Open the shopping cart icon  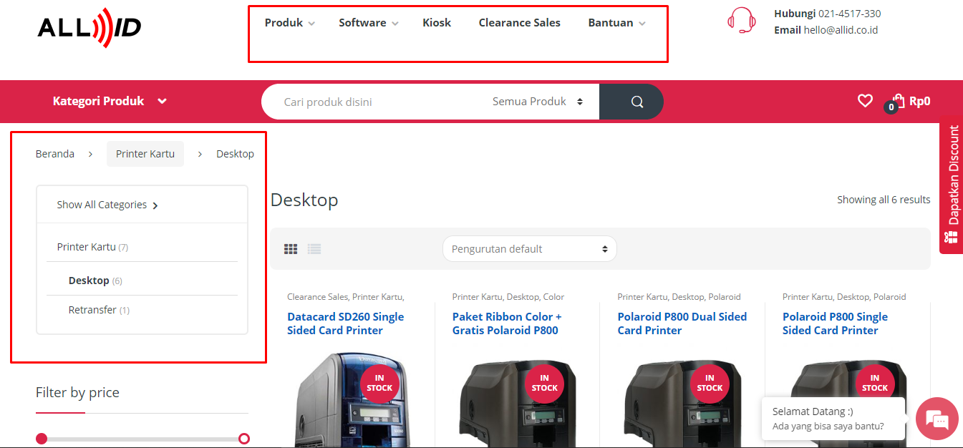898,102
